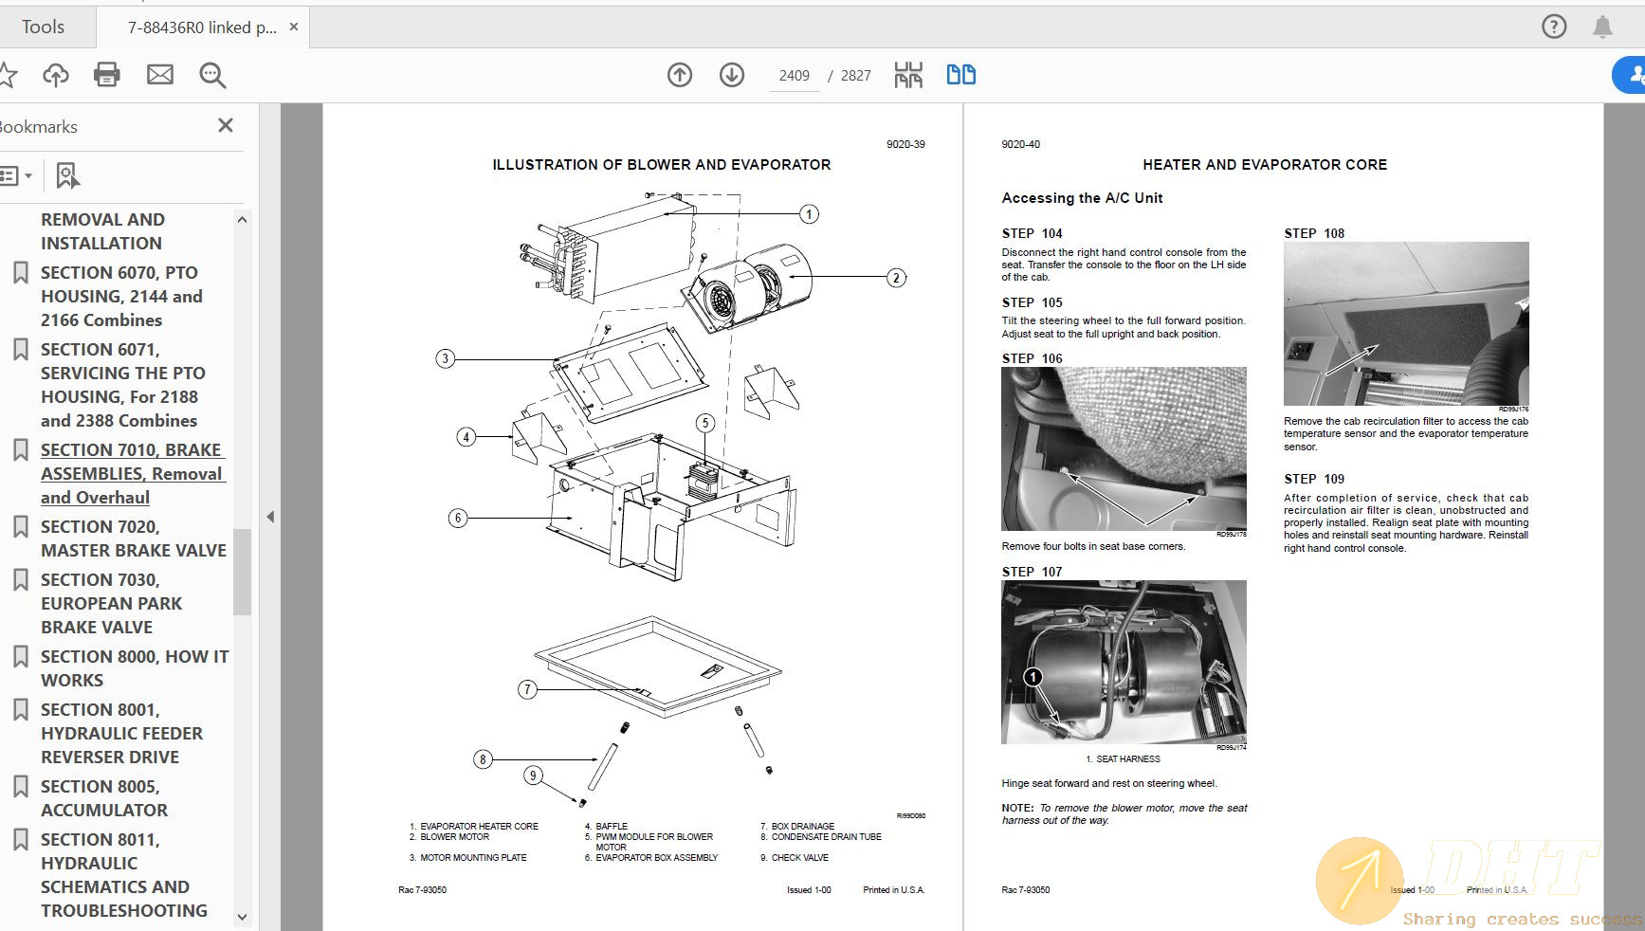Open the fit page view icon
This screenshot has height=931, width=1645.
(x=908, y=75)
